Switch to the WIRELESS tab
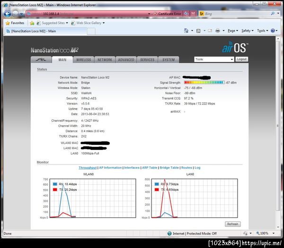Screen dimensions: 284x248 pos(83,60)
